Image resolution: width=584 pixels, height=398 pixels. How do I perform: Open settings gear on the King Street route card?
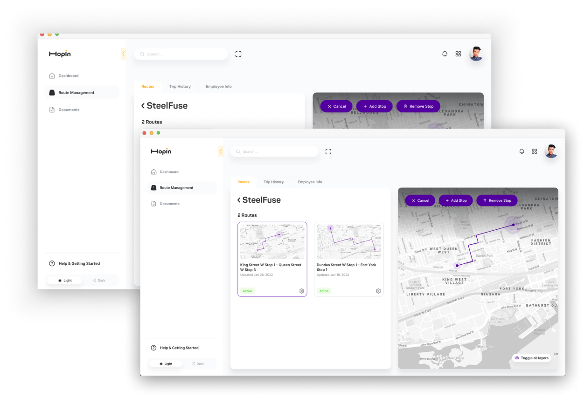coord(302,291)
